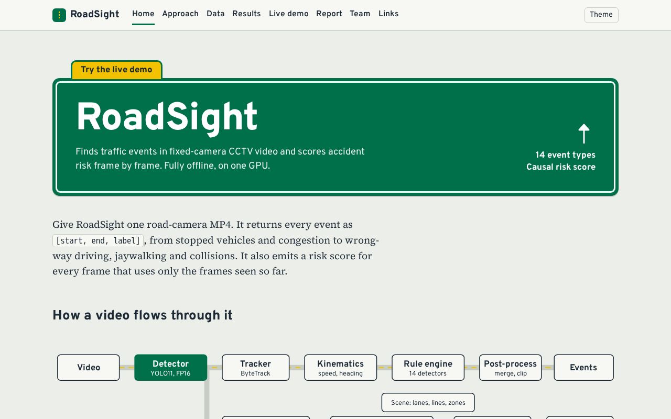Click the '[start, end, label]' code snippet

tap(98, 240)
